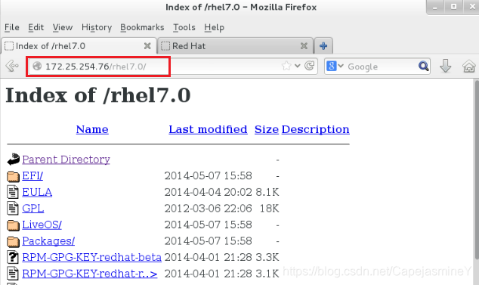Sort listing by Name column link
The image size is (479, 285).
tap(92, 129)
